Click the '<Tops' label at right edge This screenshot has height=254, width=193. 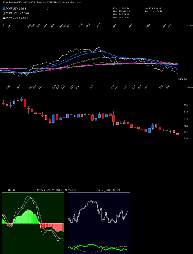tap(190, 26)
